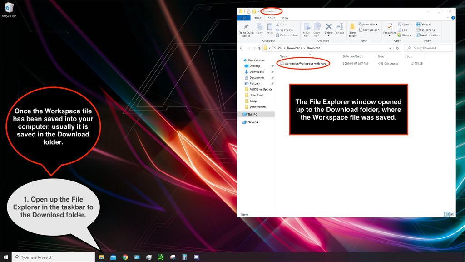
Task: Click the Forward navigation arrow
Action: tap(248, 48)
